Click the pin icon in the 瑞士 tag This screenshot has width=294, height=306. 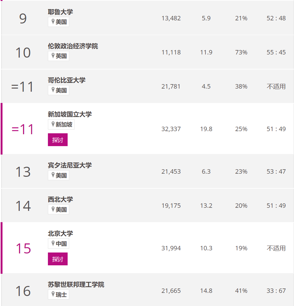coord(53,294)
